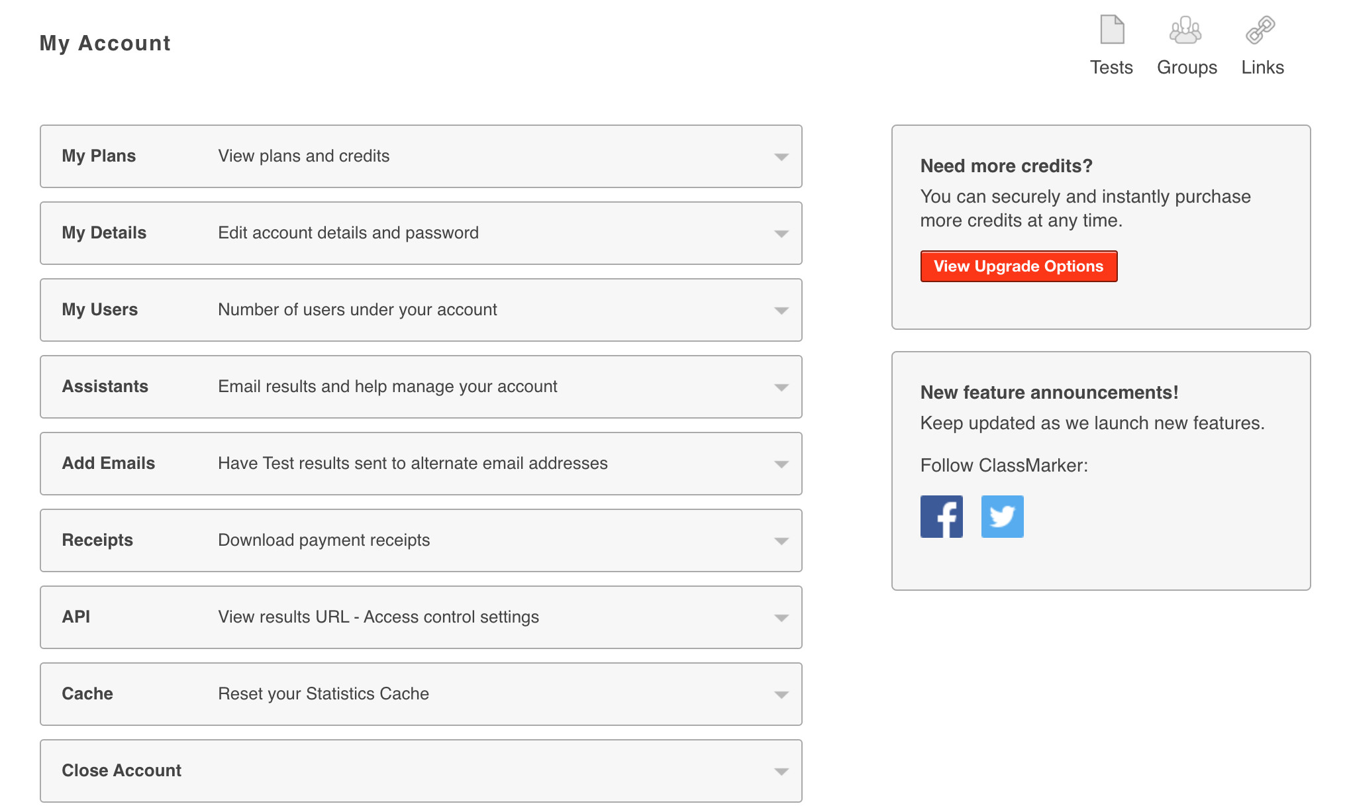Expand the Add Emails section arrow
This screenshot has height=812, width=1347.
pos(781,464)
